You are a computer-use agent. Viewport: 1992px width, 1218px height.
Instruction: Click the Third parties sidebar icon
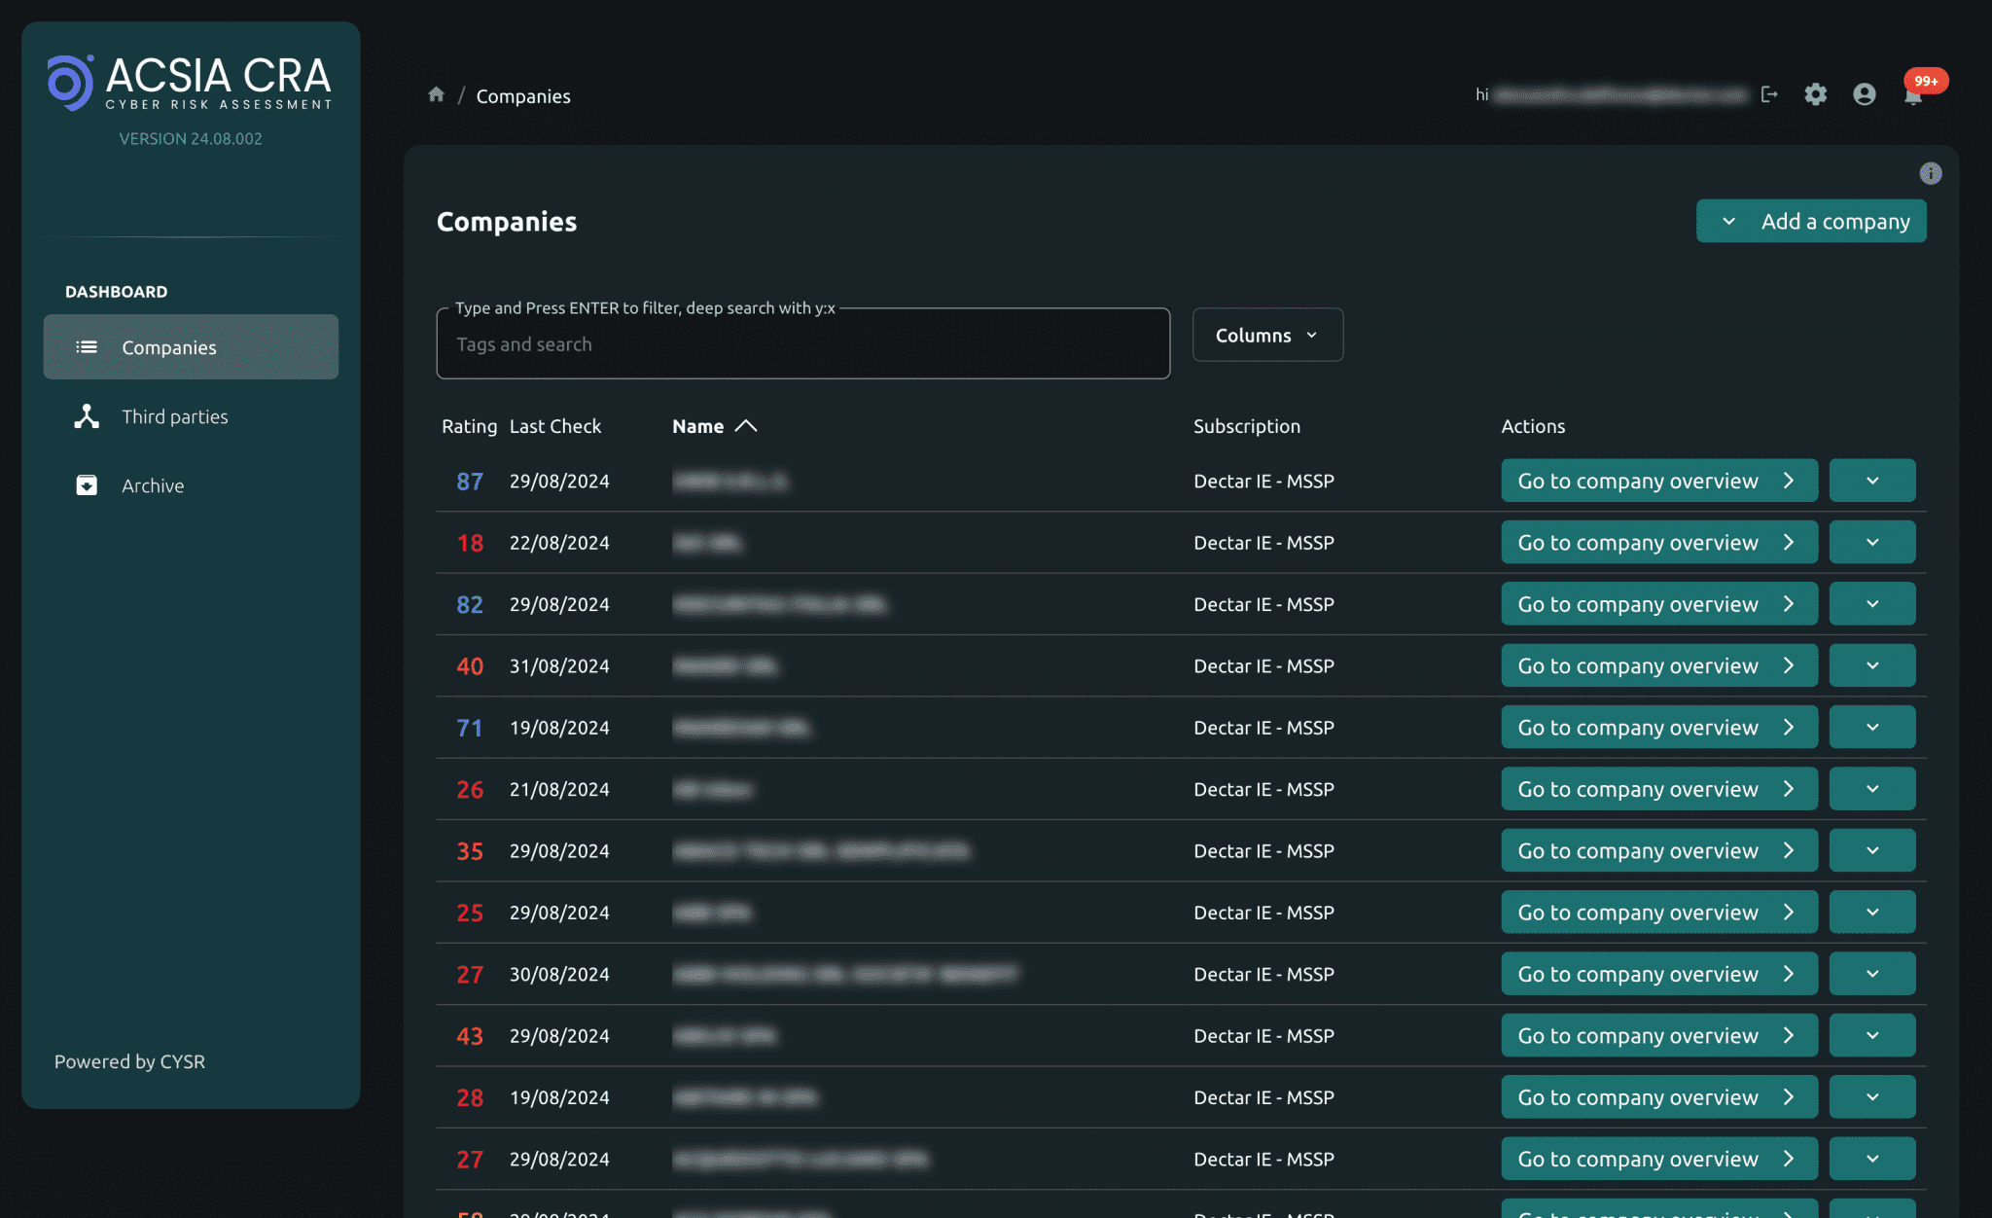(x=86, y=415)
